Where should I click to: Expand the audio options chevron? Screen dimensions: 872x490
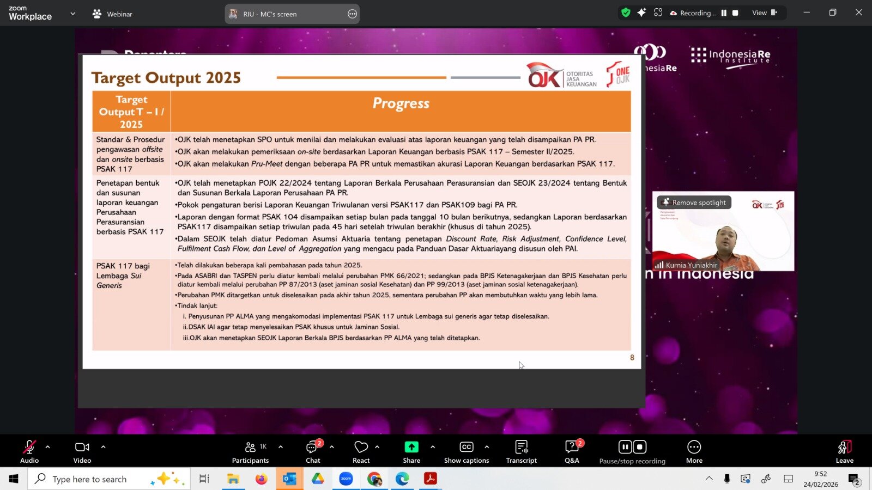(48, 447)
